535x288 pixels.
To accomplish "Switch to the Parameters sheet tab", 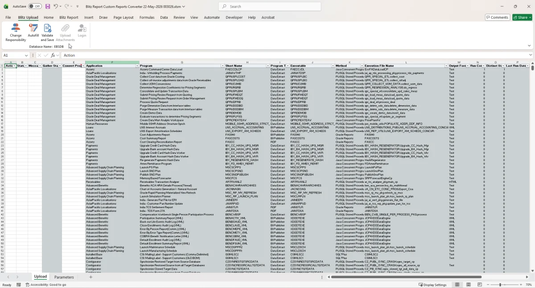I will coord(64,277).
